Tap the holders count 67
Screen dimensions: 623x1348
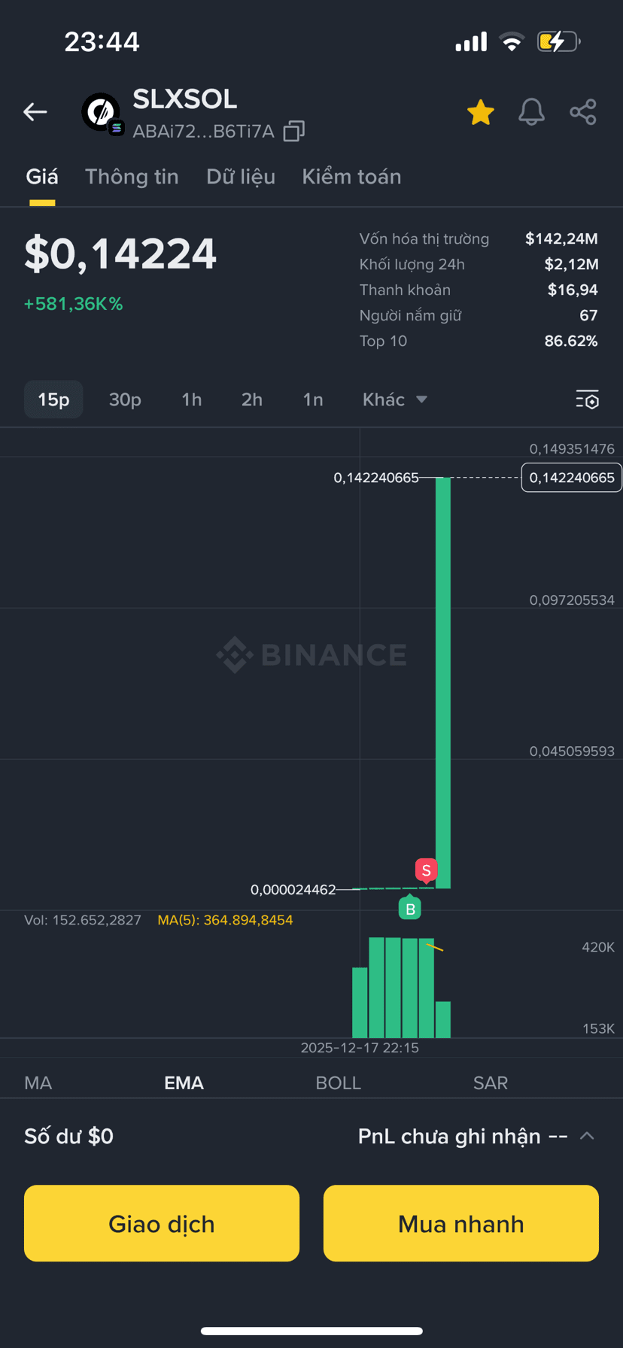point(588,315)
